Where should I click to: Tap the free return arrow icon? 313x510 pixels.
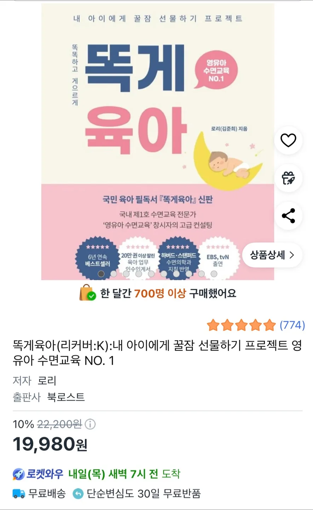pos(78,493)
